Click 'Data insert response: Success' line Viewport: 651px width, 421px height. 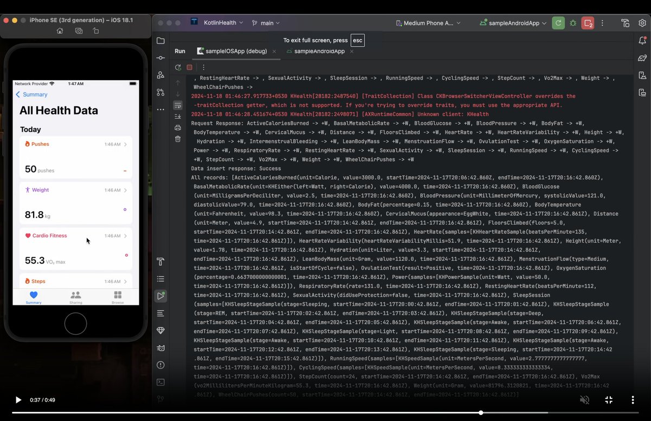[x=236, y=169]
